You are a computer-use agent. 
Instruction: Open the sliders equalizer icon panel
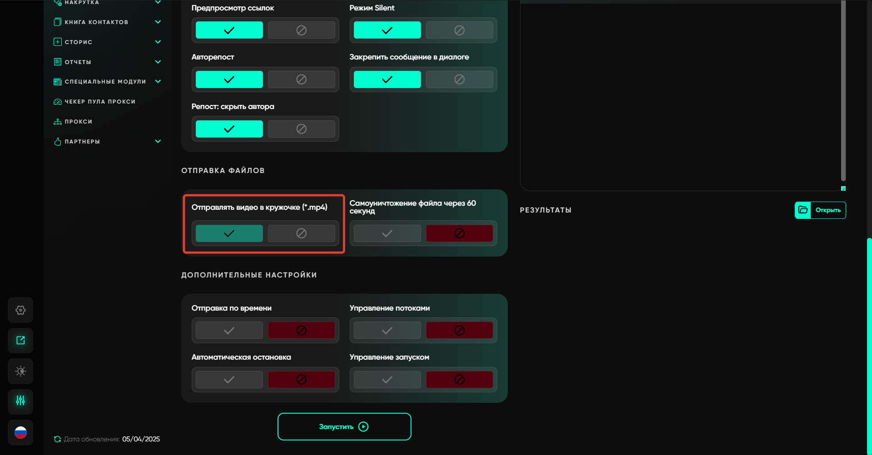20,401
